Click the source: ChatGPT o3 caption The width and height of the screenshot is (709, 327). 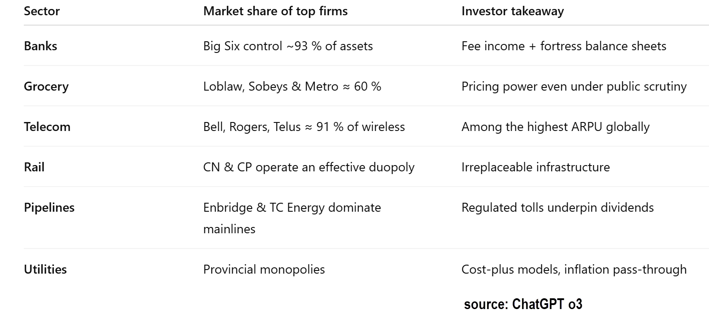pos(523,305)
